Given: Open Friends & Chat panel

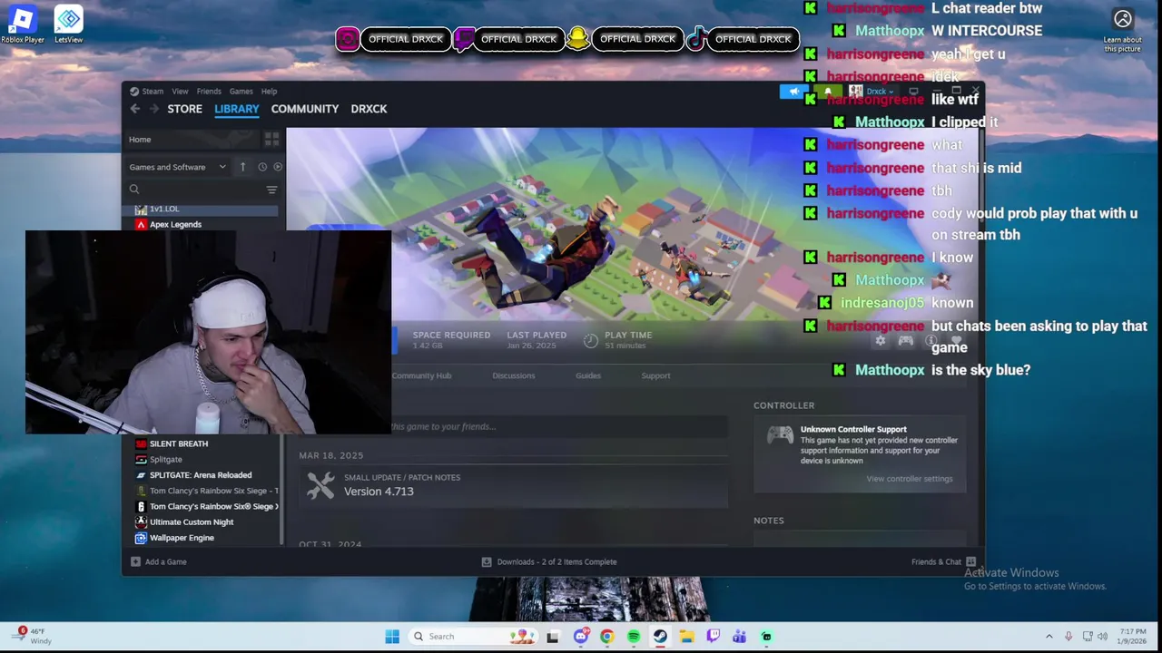Looking at the screenshot, I should coord(943,562).
